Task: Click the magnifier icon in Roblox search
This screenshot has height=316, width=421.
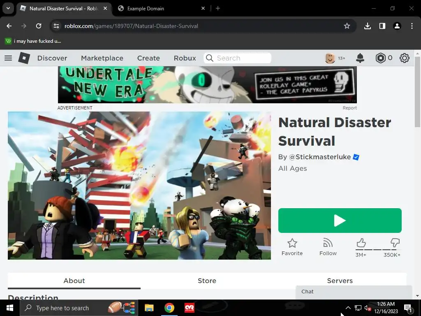Action: click(209, 58)
